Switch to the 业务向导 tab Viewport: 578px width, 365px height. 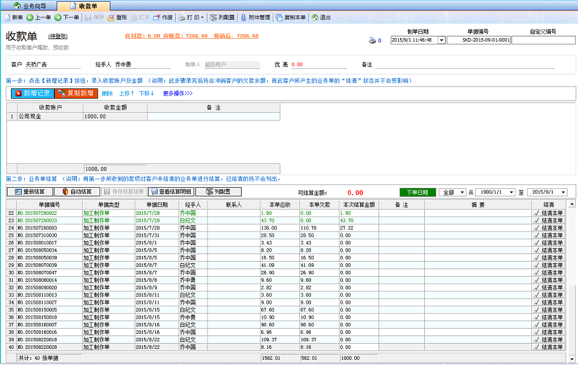[29, 5]
